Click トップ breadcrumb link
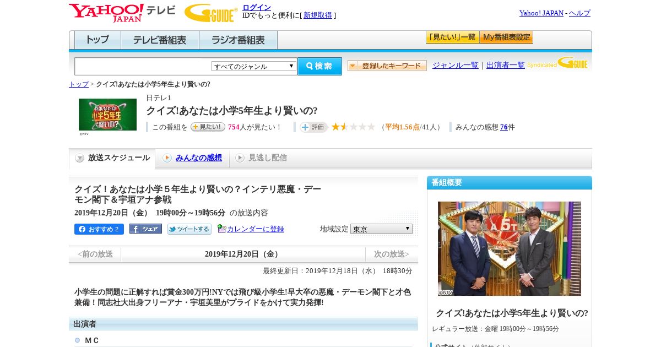Viewport: 661px width, 347px height. tap(79, 84)
